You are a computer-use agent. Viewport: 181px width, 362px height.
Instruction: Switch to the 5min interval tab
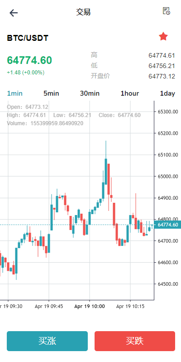51,93
